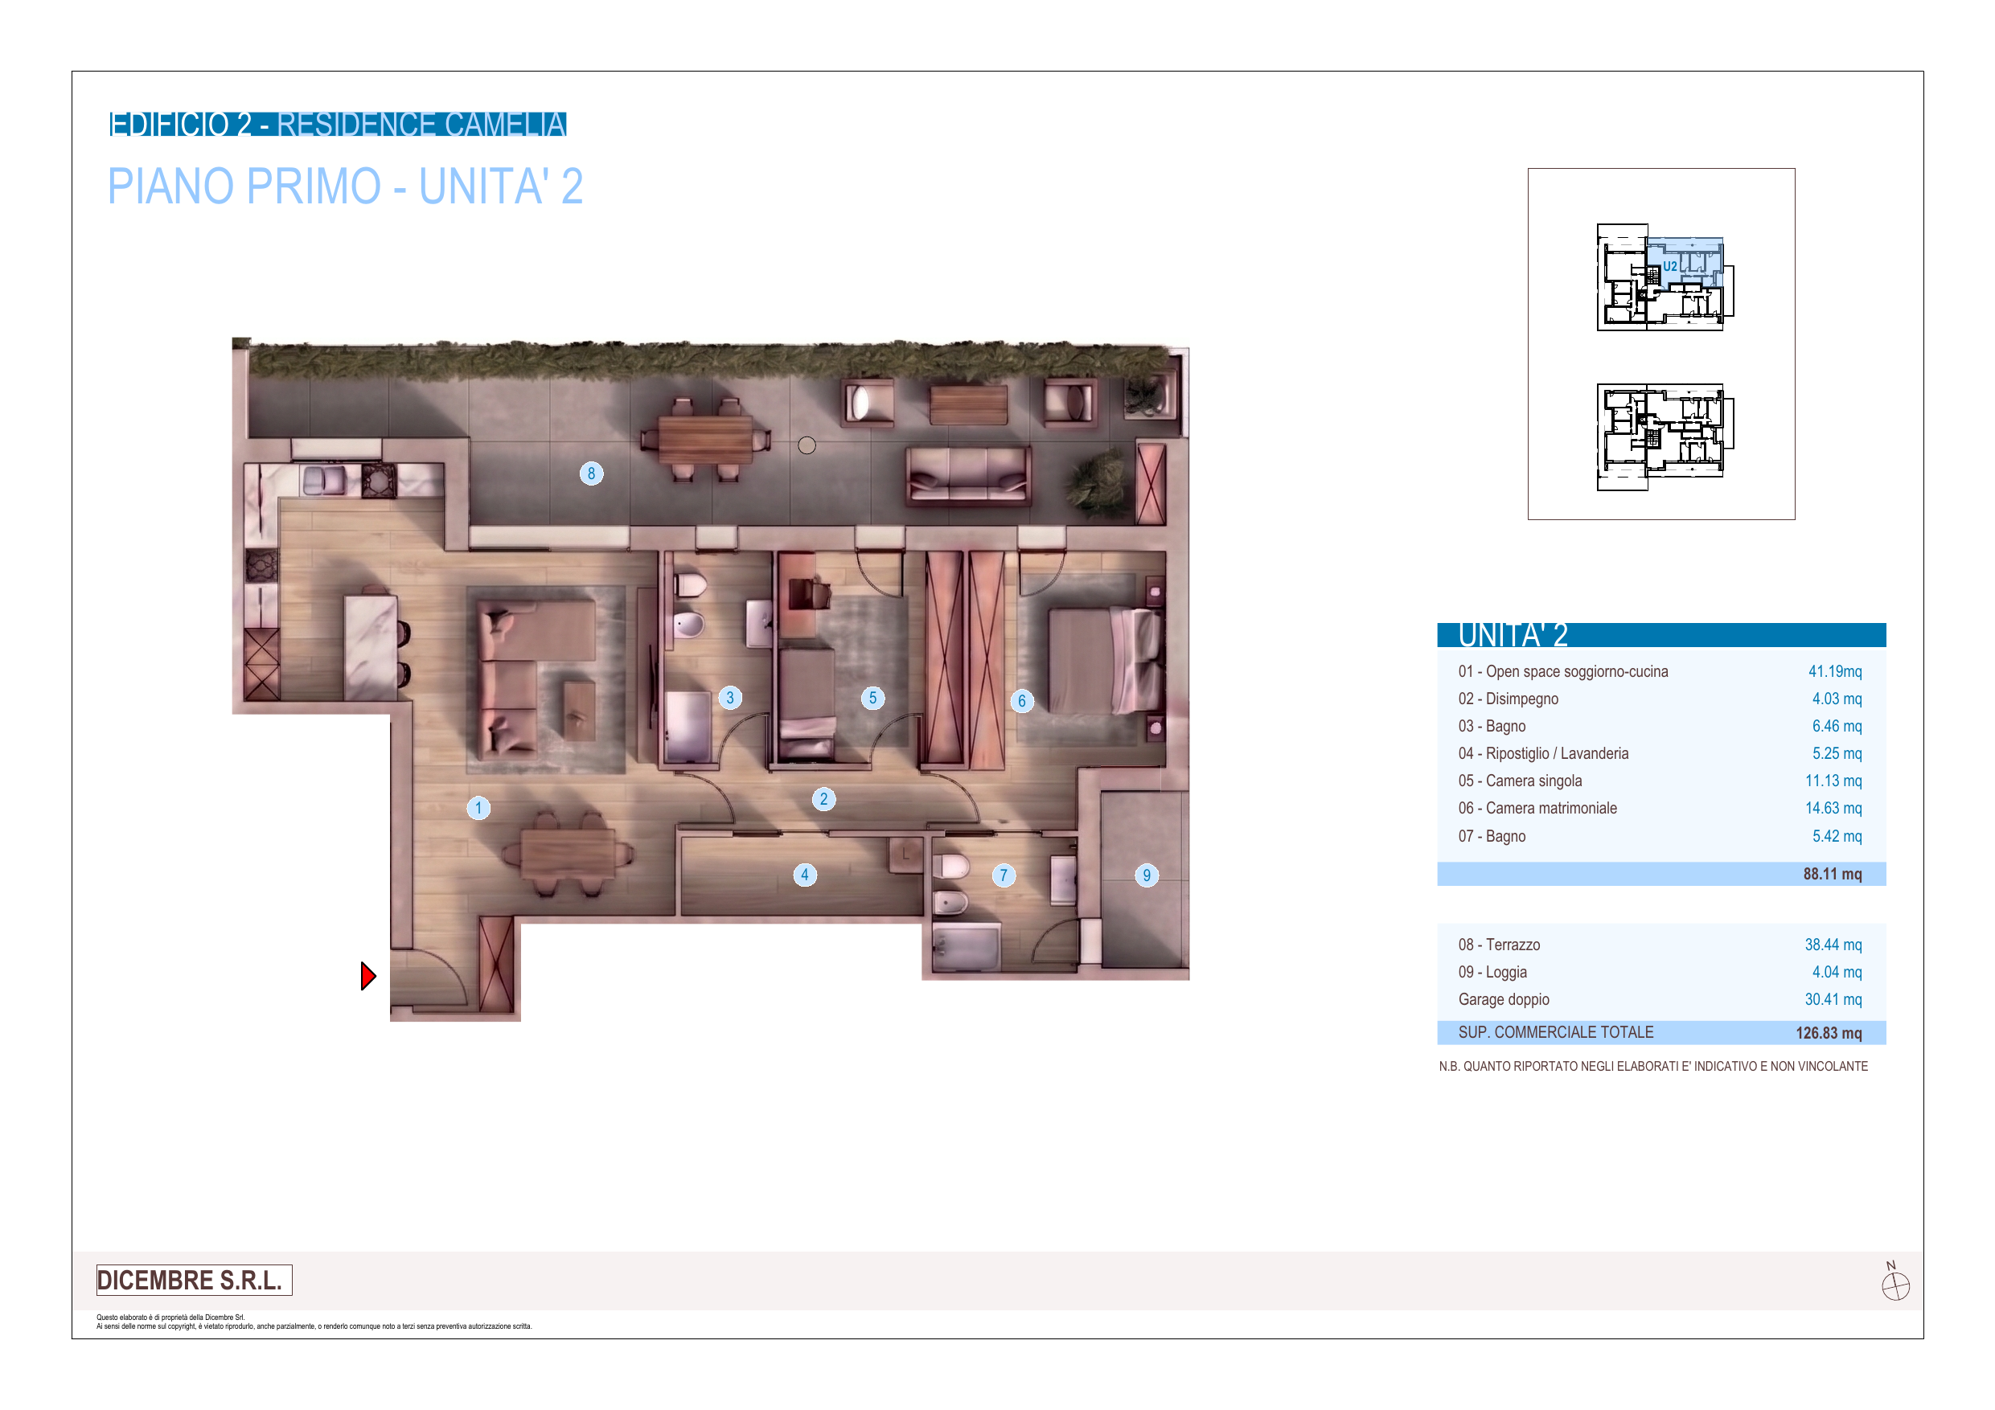The width and height of the screenshot is (1995, 1410).
Task: Click the '38.44 mq' terrace area value
Action: click(x=1833, y=945)
